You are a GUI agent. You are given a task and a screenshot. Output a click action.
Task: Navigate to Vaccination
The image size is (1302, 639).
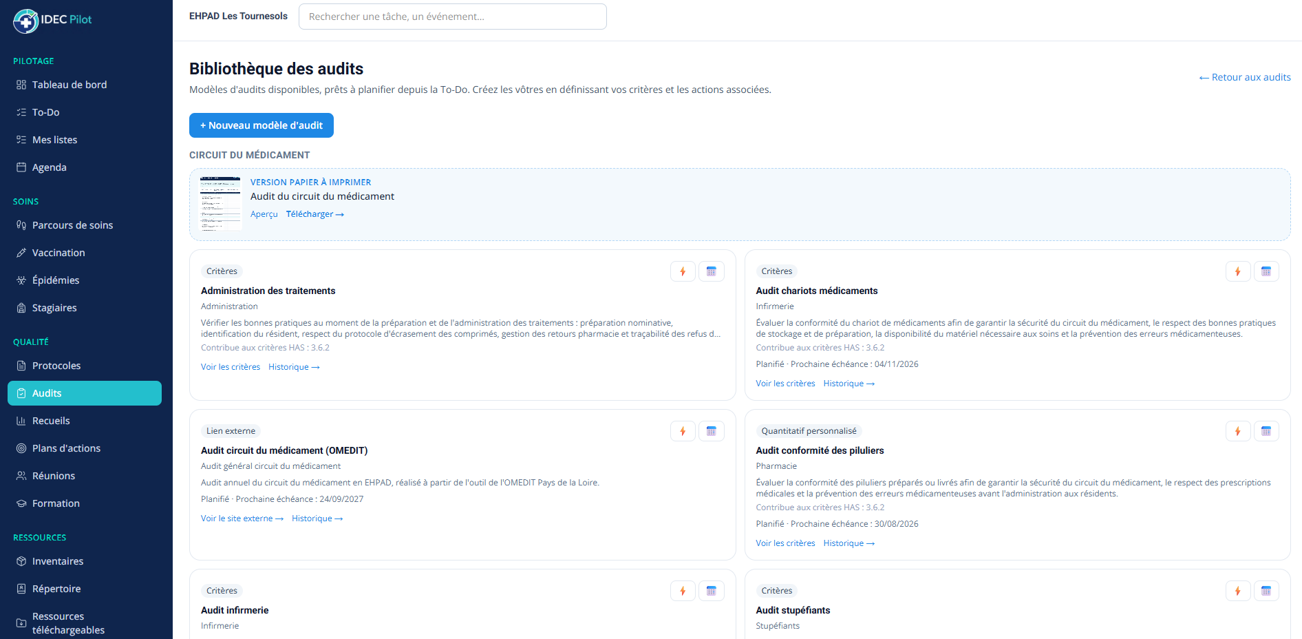[85, 253]
